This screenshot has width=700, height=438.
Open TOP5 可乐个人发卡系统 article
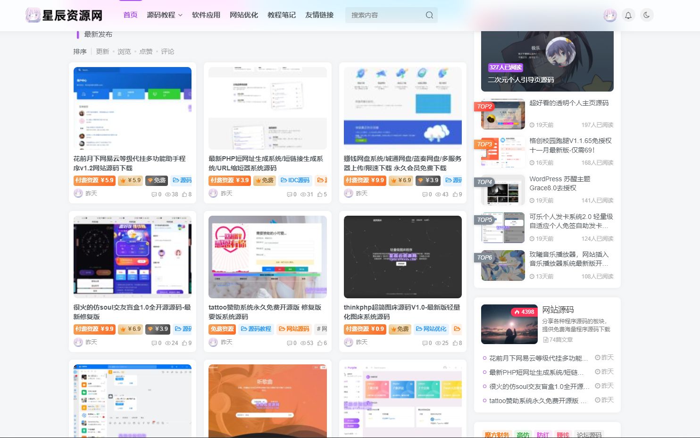click(x=571, y=221)
